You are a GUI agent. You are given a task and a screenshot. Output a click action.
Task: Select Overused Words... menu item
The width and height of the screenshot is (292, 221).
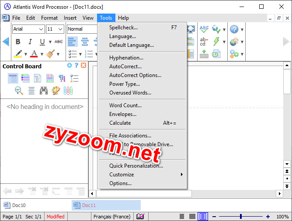[142, 93]
